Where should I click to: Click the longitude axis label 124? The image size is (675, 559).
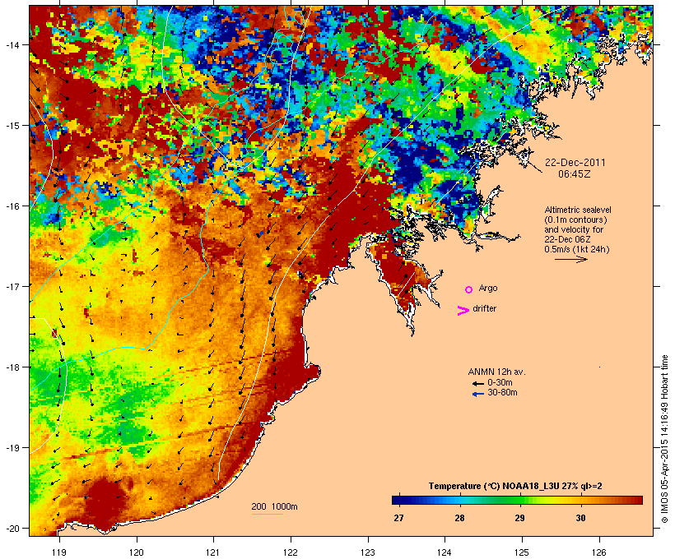pos(445,552)
